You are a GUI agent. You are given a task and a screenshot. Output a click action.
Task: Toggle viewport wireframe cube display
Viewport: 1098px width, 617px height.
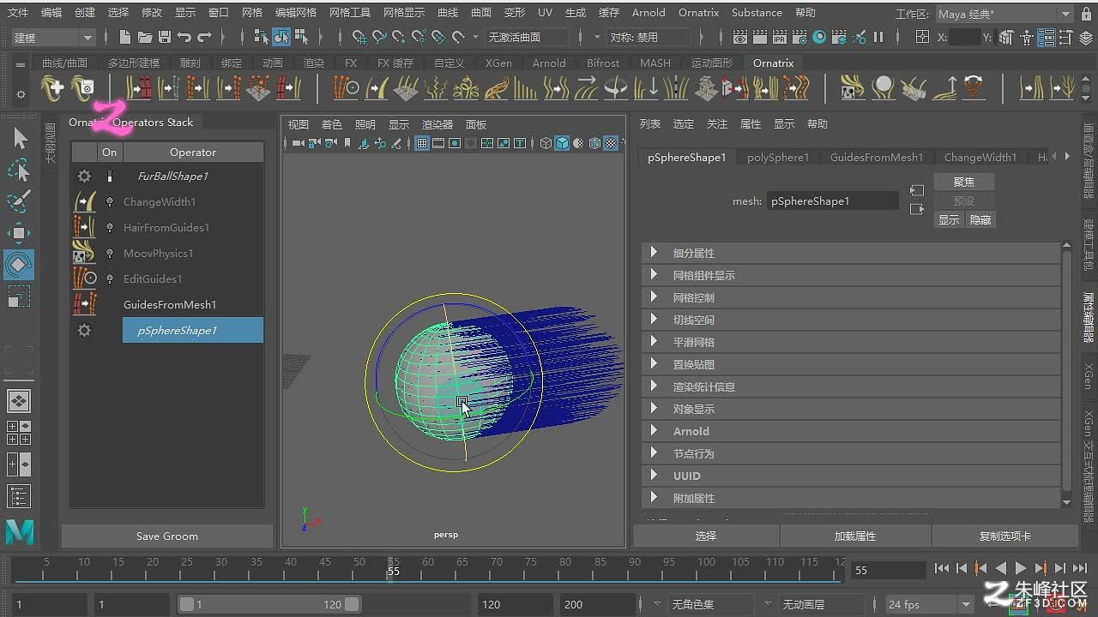point(546,143)
